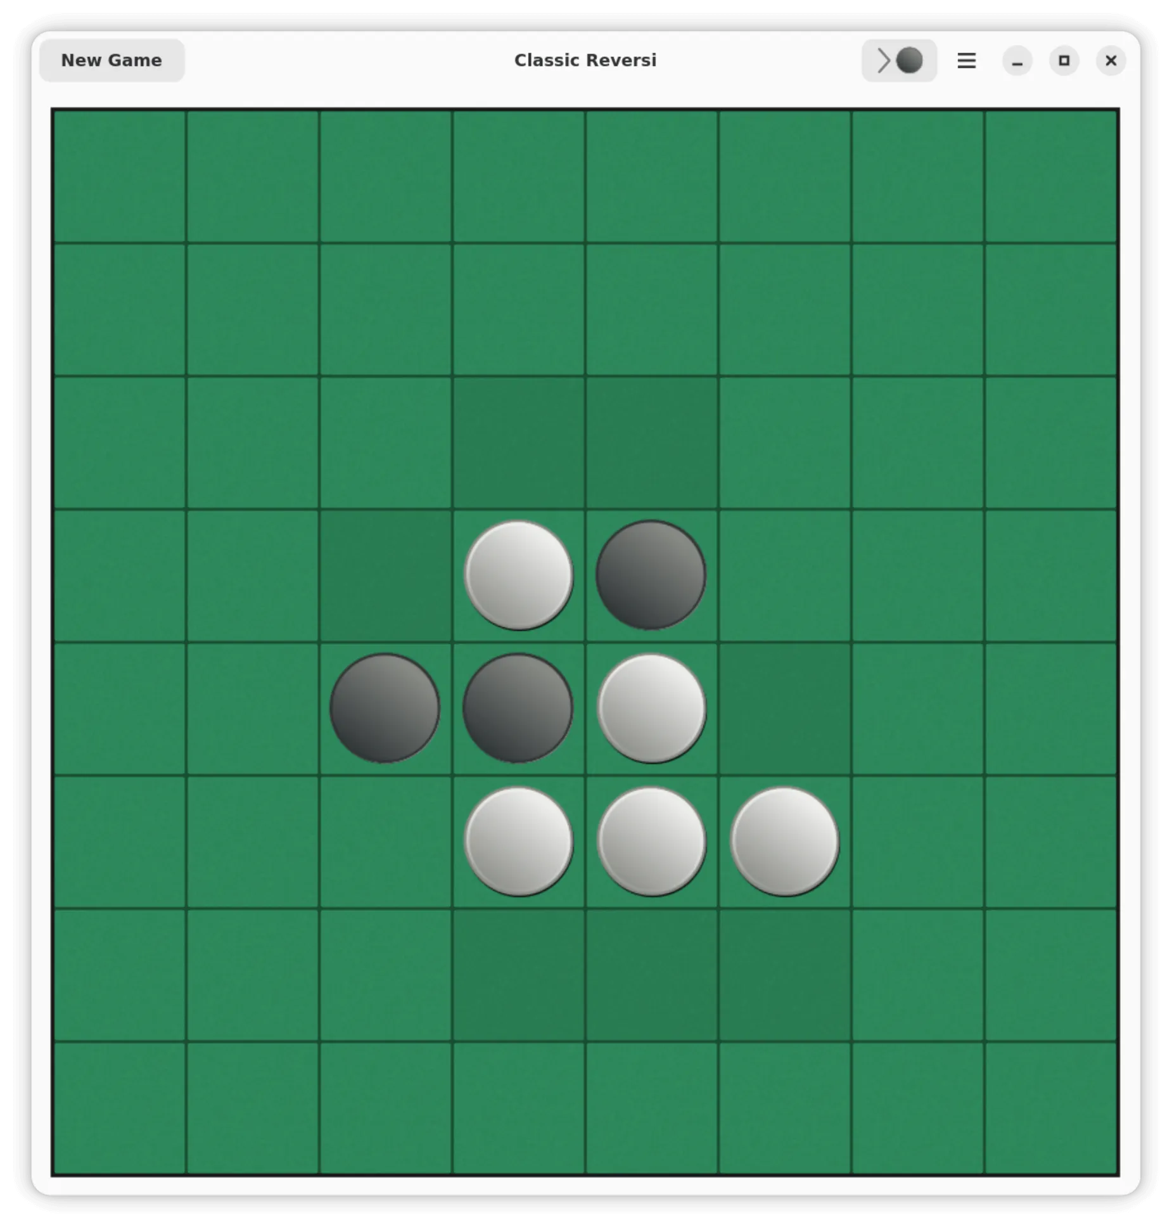
Task: Place a disc on highlighted square above topmost black disc
Action: pyautogui.click(x=651, y=442)
